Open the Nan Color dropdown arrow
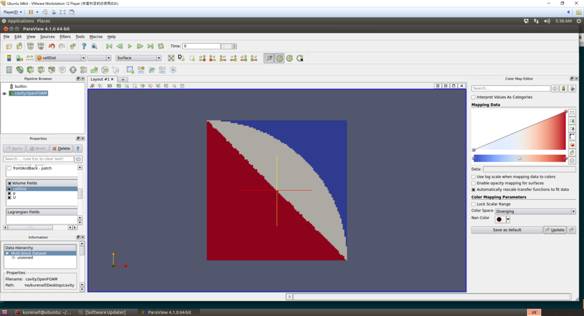Image resolution: width=584 pixels, height=316 pixels. point(508,219)
